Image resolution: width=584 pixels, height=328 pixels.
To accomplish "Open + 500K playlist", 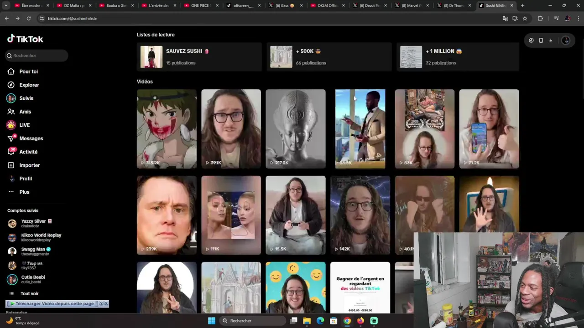I will 329,57.
